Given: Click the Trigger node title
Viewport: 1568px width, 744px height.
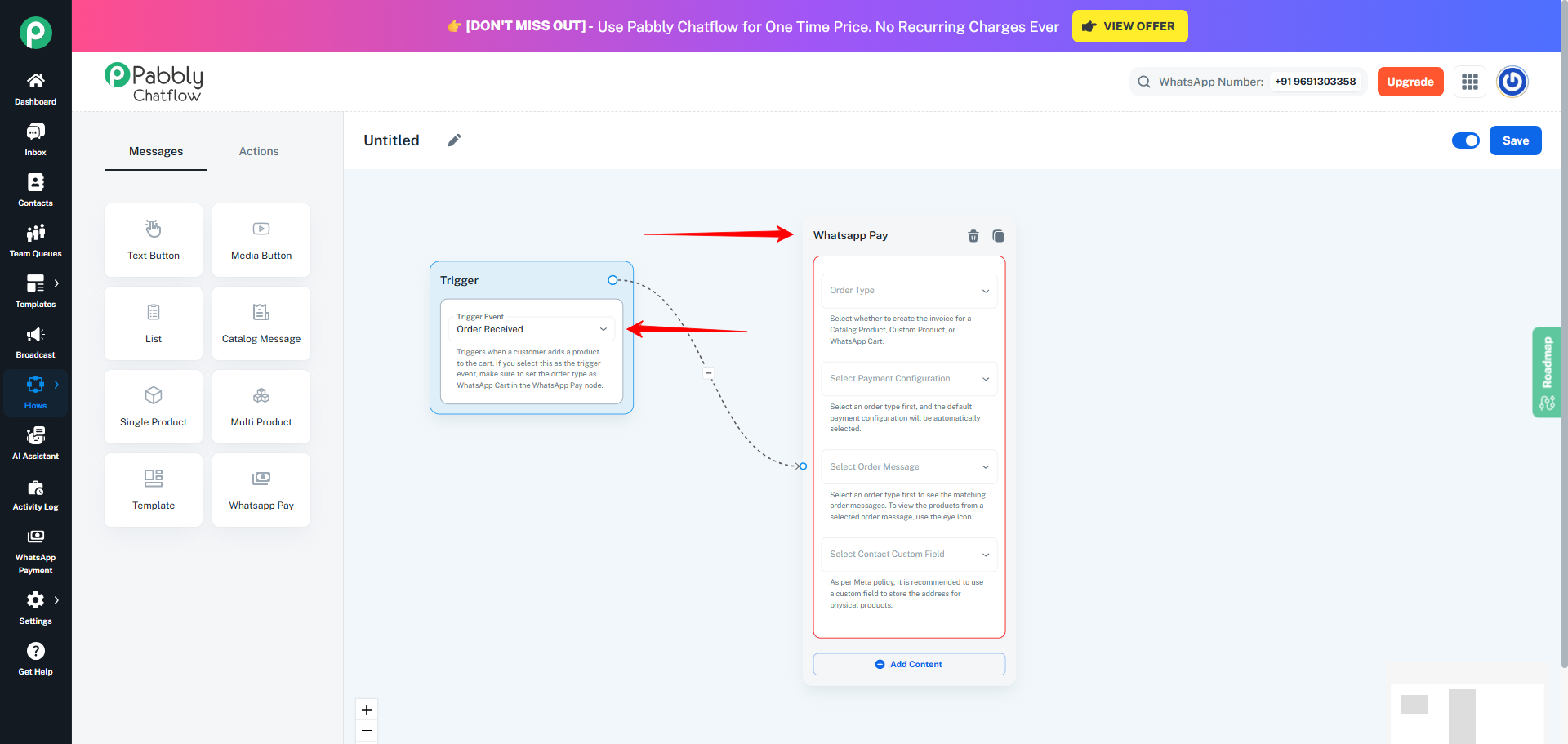Looking at the screenshot, I should click(x=459, y=280).
